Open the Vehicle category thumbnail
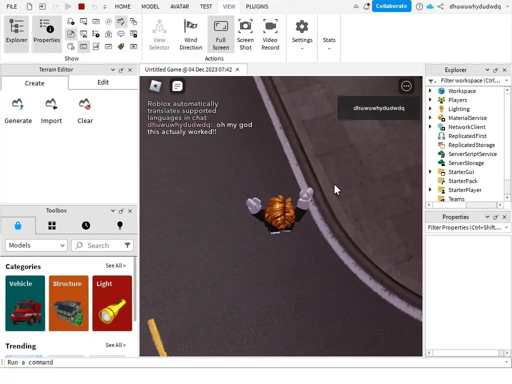The width and height of the screenshot is (512, 384). coord(25,303)
